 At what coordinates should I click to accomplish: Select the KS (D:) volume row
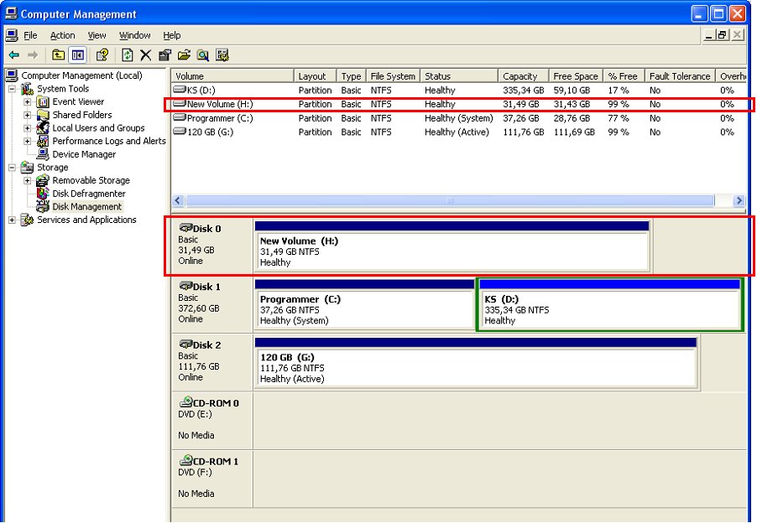[x=458, y=91]
